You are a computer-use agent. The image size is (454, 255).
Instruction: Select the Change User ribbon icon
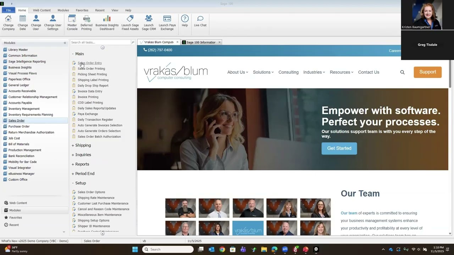coord(36,18)
